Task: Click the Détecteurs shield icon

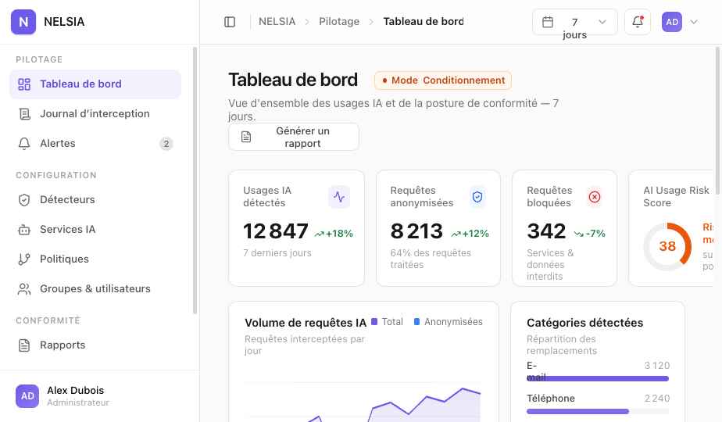Action: [24, 200]
